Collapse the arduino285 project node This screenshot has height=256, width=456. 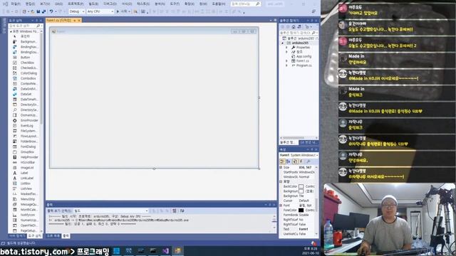pyautogui.click(x=282, y=43)
